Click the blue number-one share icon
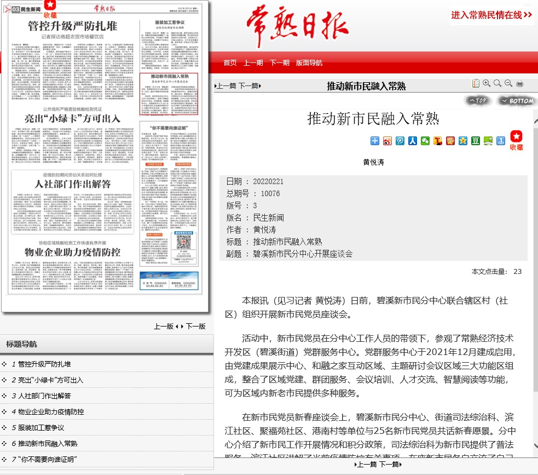The image size is (538, 475). [501, 141]
